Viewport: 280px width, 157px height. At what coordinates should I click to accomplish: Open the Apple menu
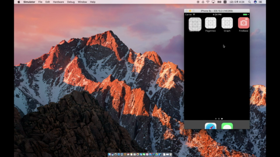19,2
